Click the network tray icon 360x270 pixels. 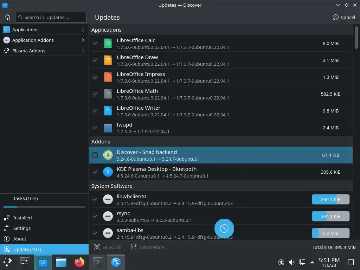302,262
